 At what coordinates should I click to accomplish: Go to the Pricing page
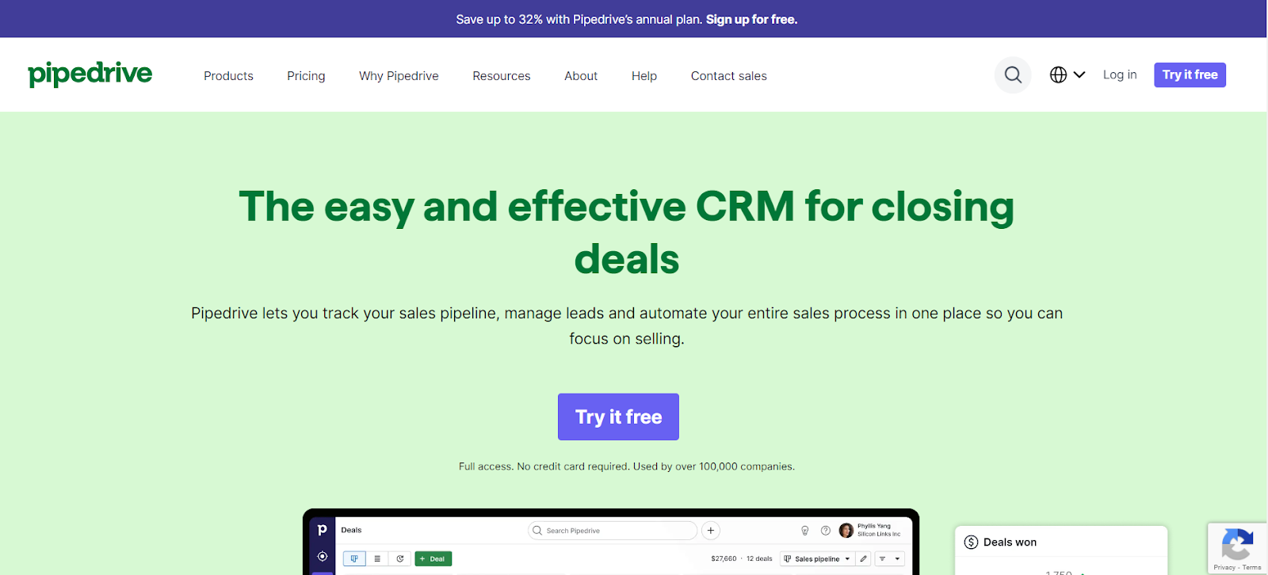[306, 76]
